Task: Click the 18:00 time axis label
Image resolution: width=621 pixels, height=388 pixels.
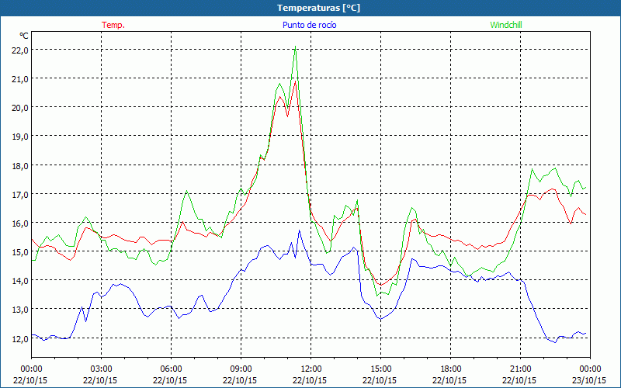Action: 450,369
